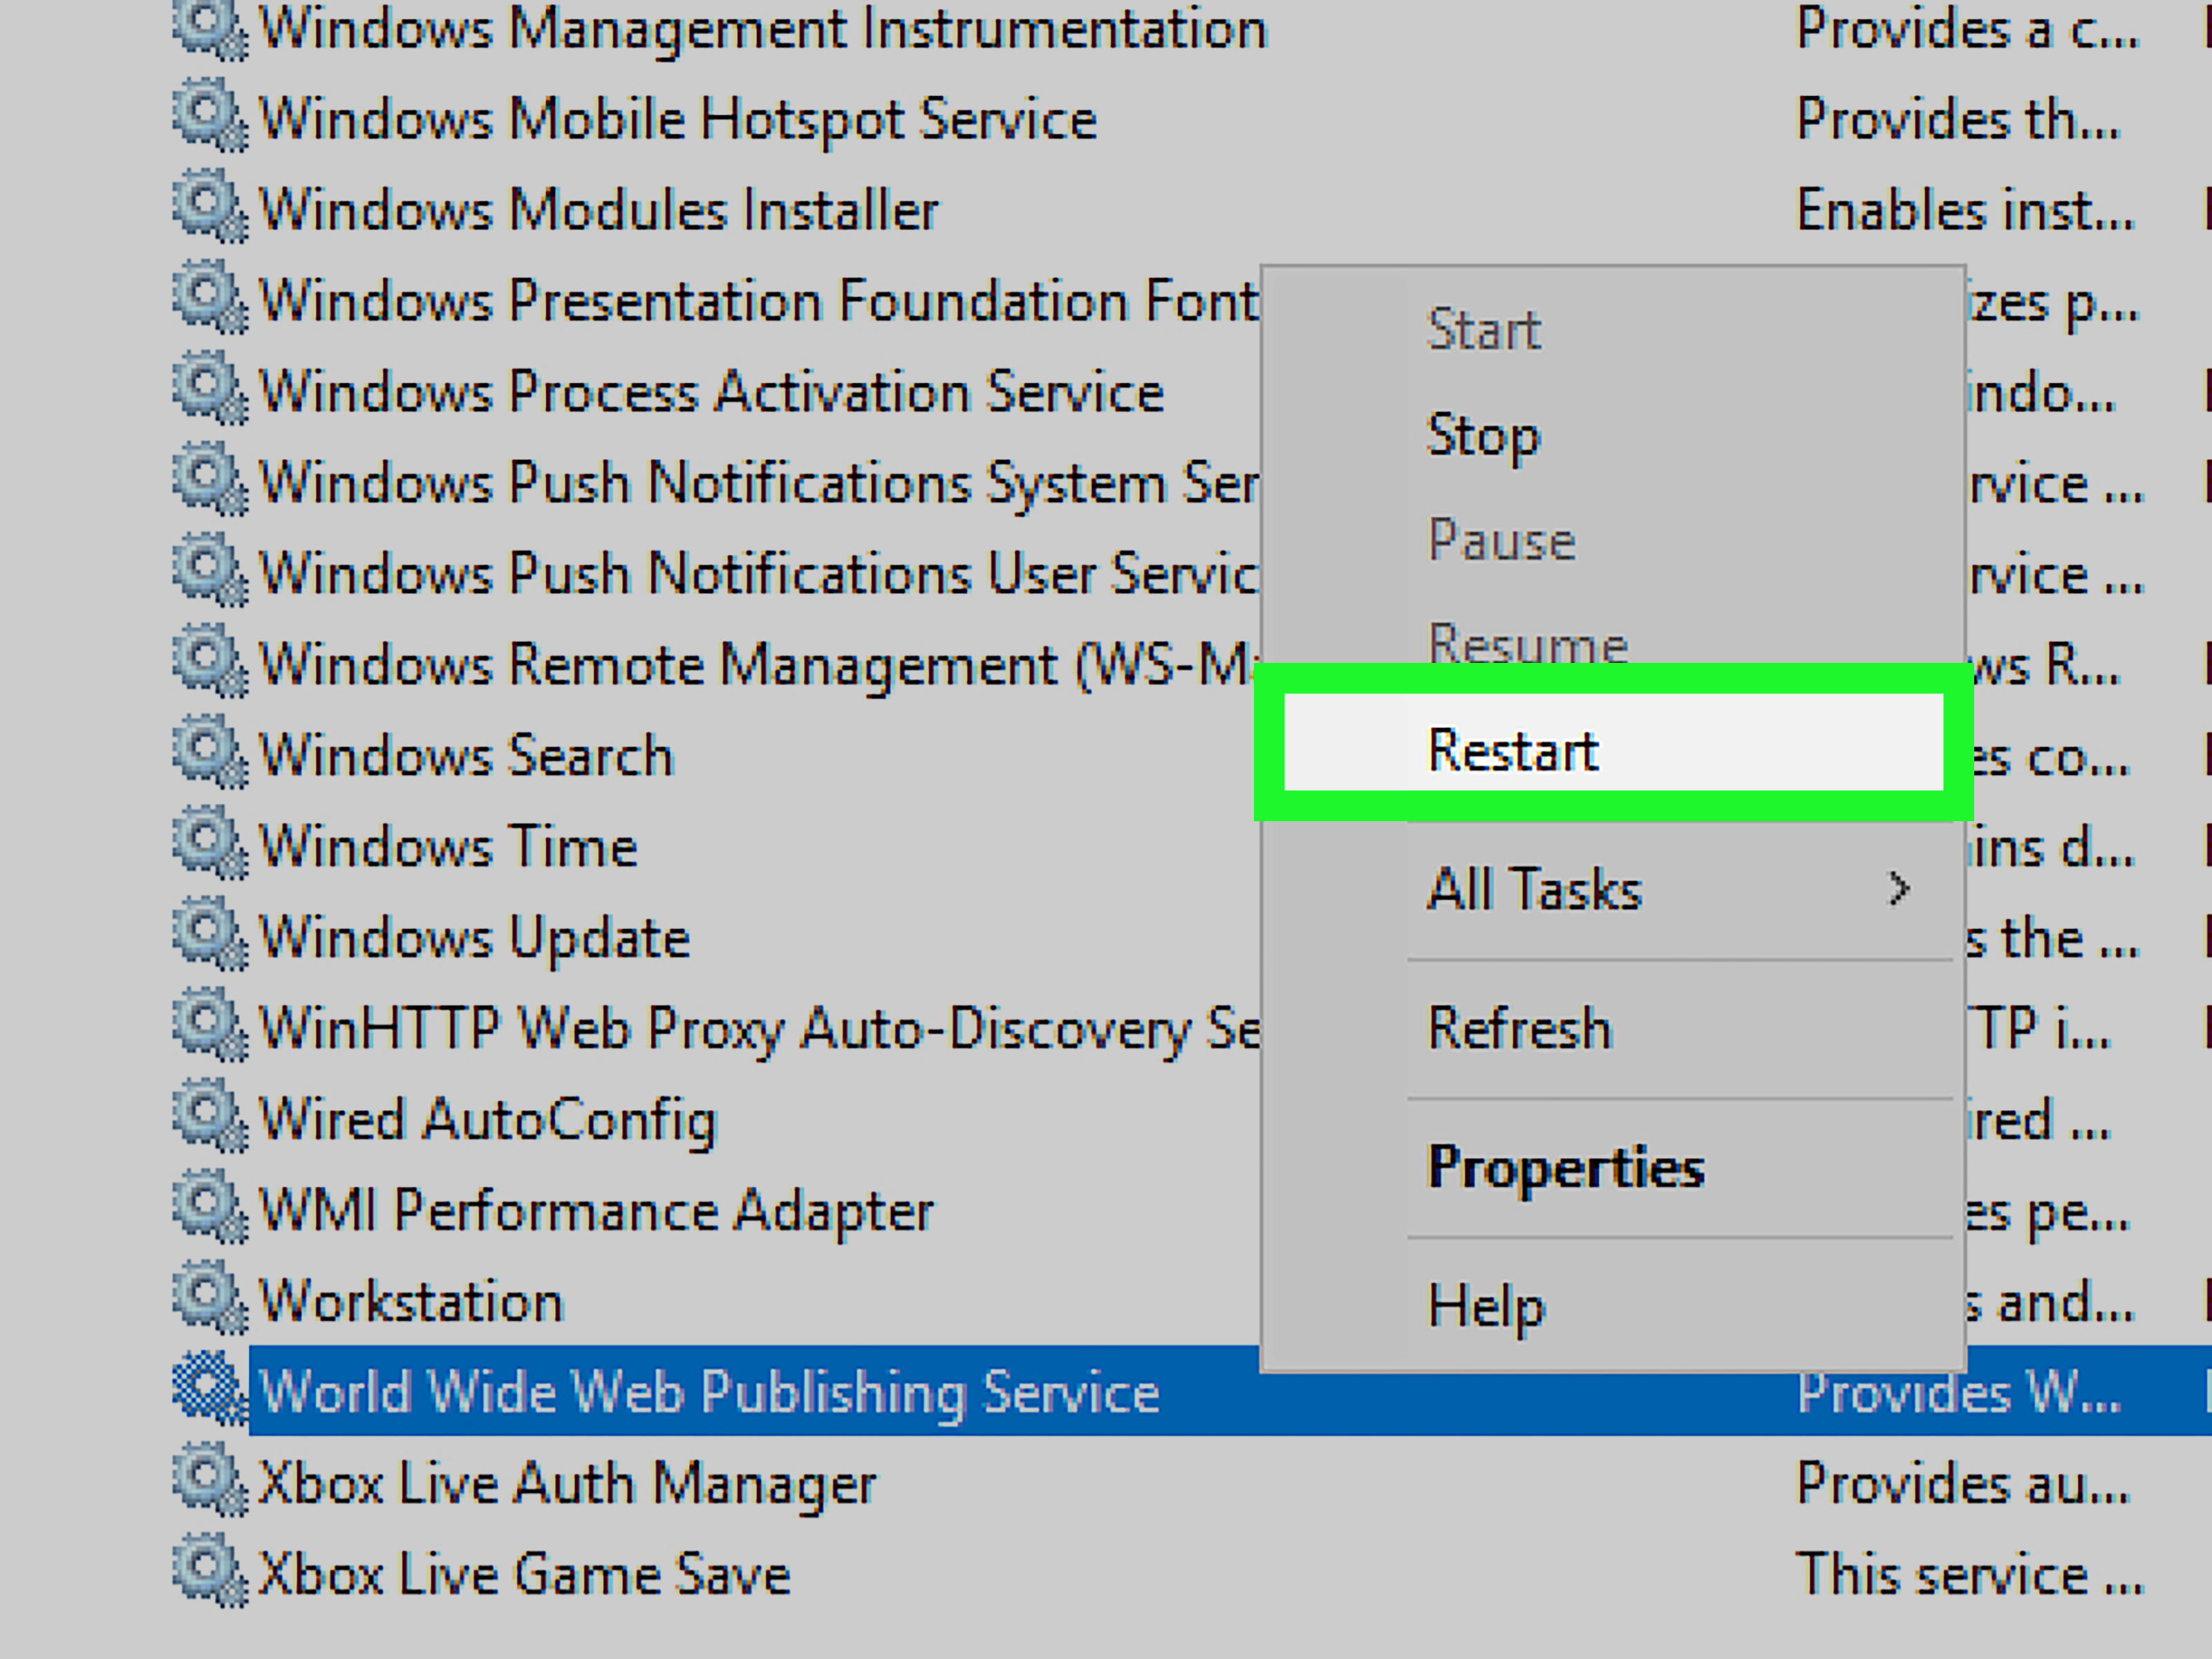Select the Wired AutoConfig service name
The width and height of the screenshot is (2212, 1659).
[x=487, y=1120]
